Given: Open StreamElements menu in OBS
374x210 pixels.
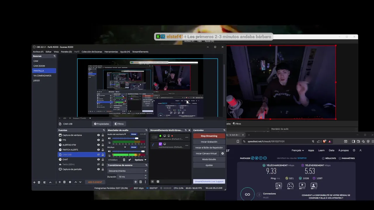Looking at the screenshot, I should 140,52.
